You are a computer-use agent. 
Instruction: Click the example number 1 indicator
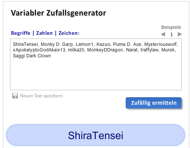tap(171, 34)
